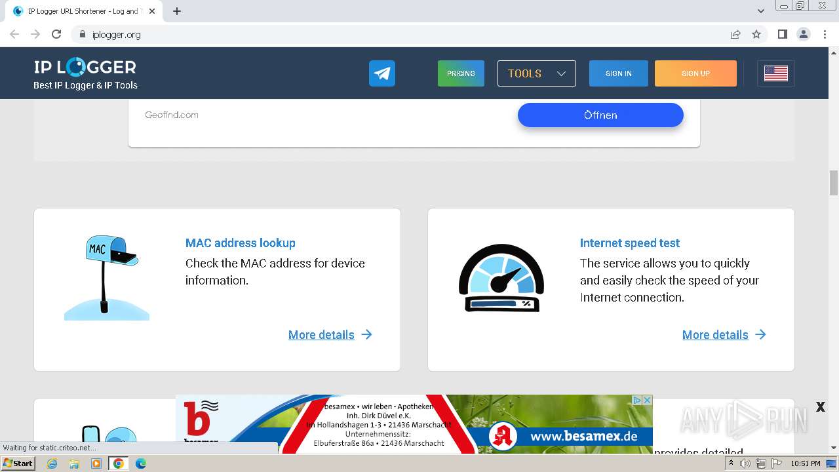Bookmark this page with the star icon
The height and width of the screenshot is (472, 839).
(x=756, y=34)
